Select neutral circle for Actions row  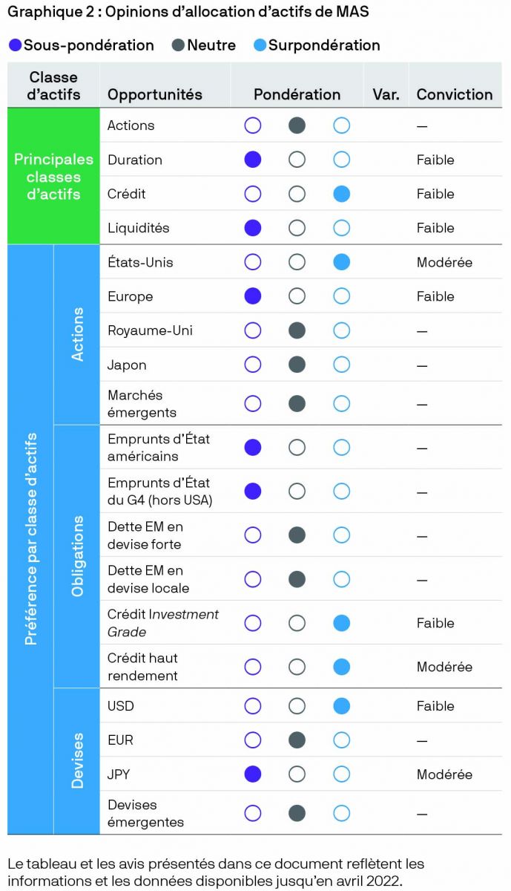[297, 125]
